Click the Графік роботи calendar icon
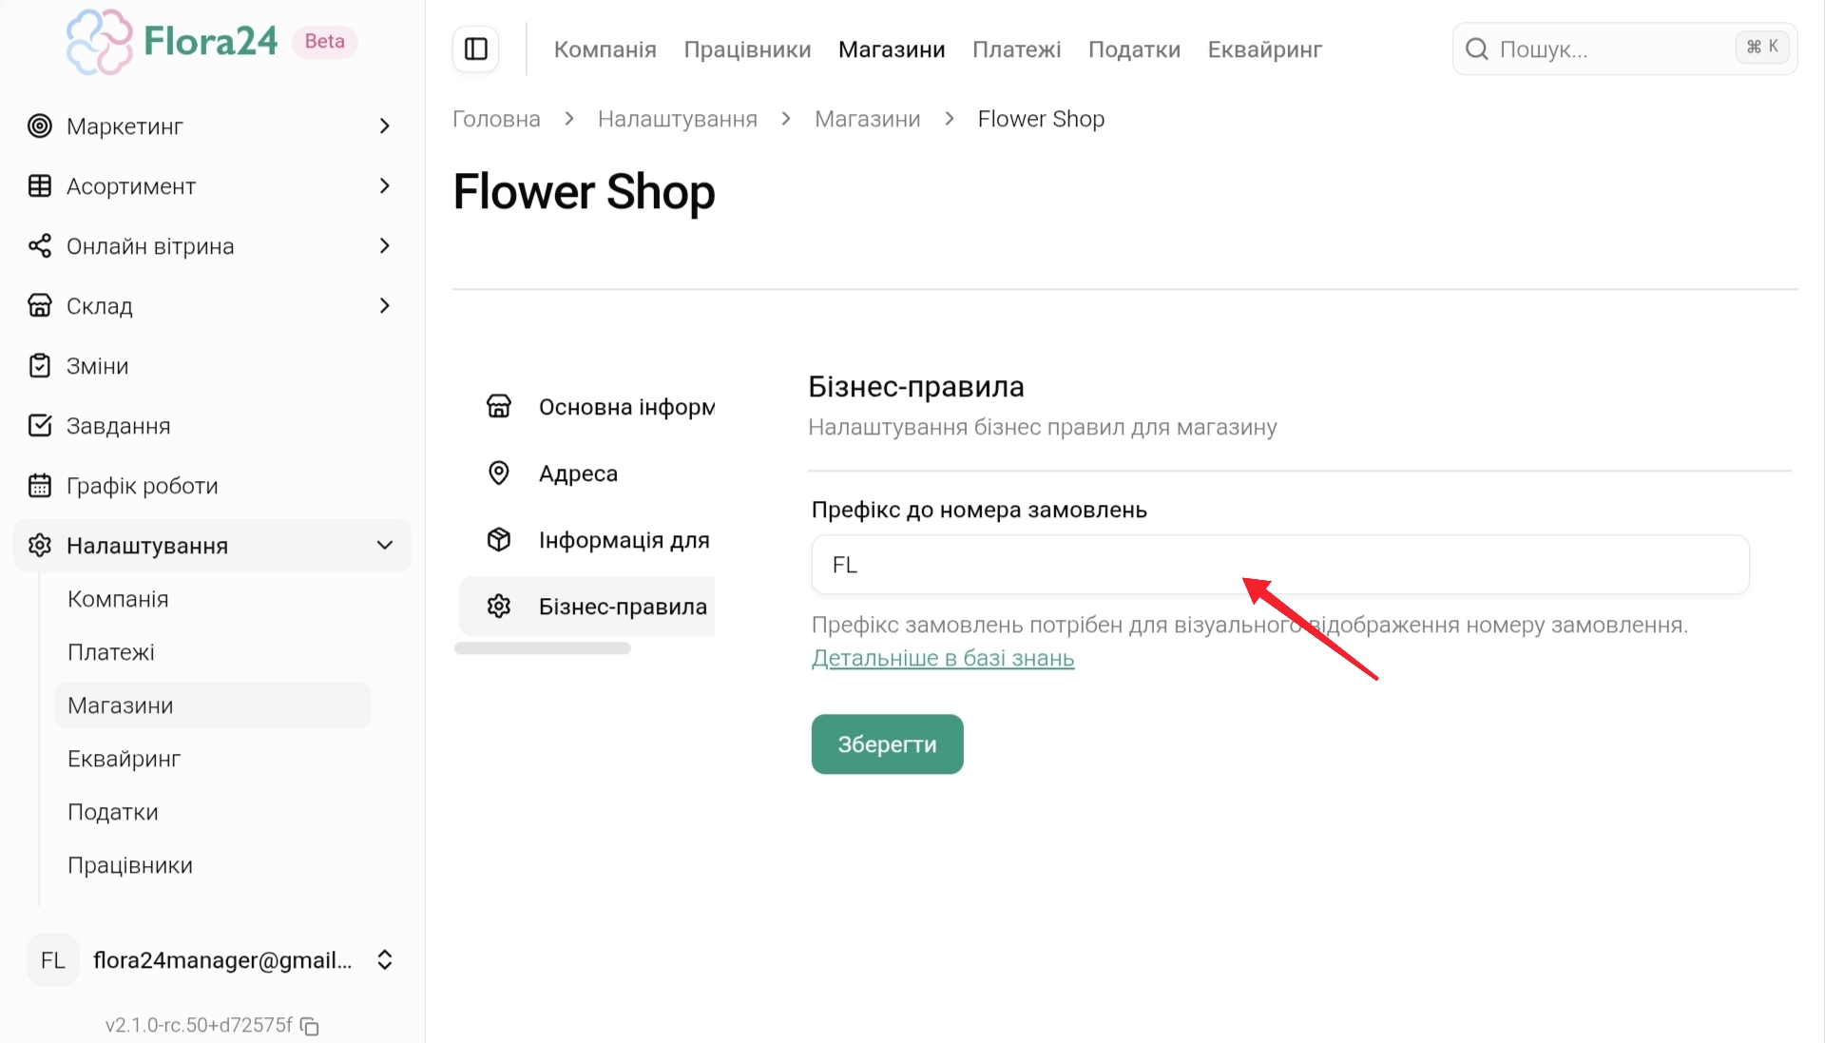This screenshot has width=1825, height=1043. (40, 486)
